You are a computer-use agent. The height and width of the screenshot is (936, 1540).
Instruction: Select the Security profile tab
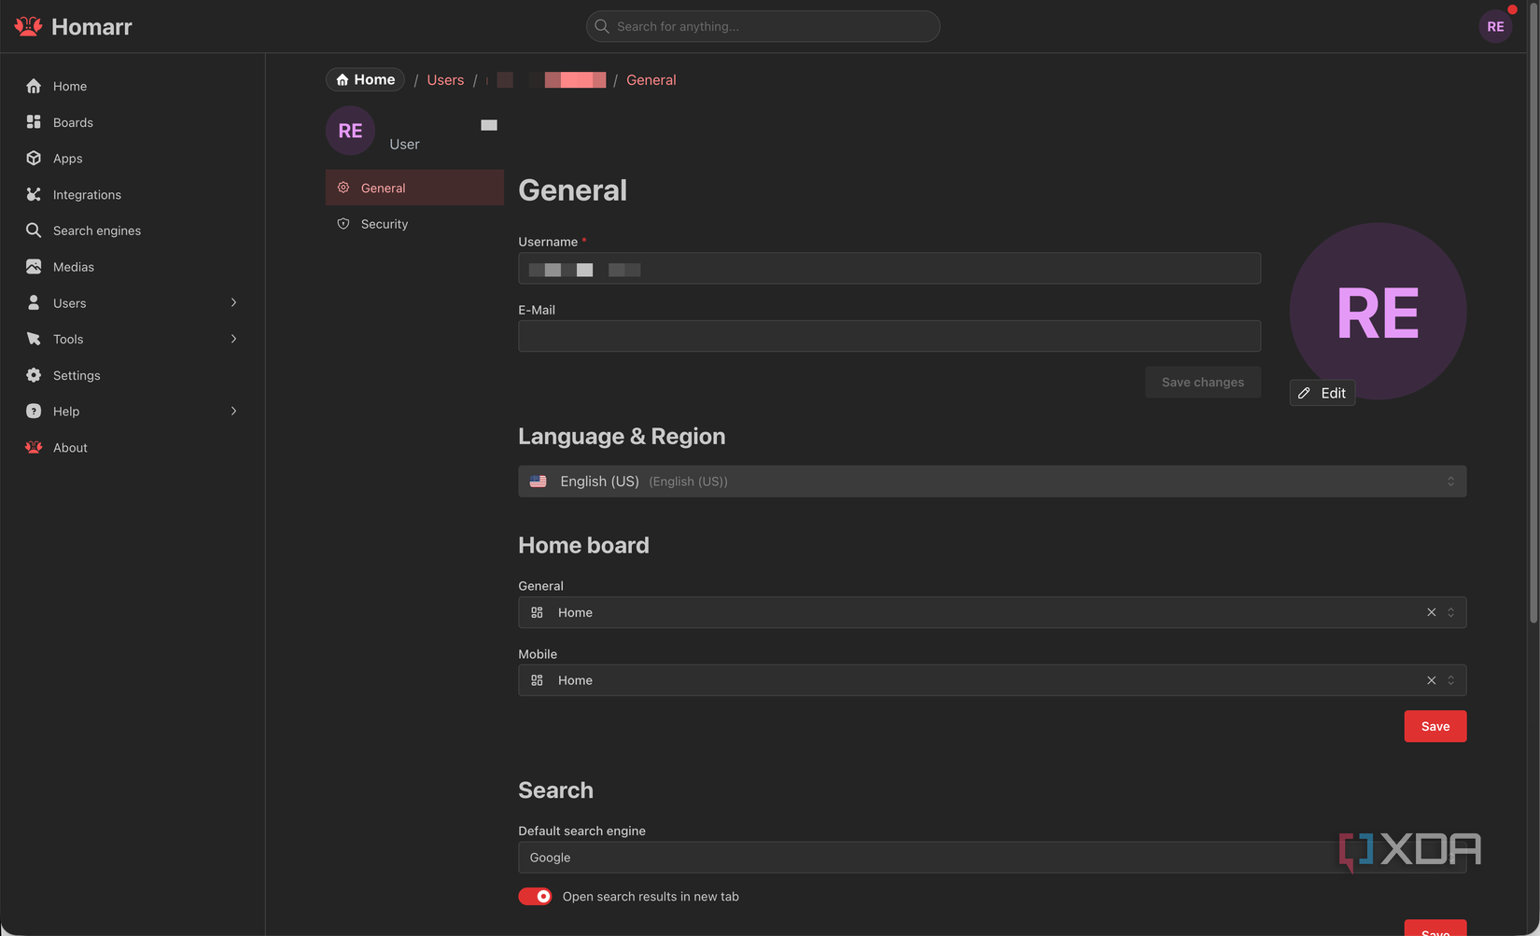[x=414, y=224]
